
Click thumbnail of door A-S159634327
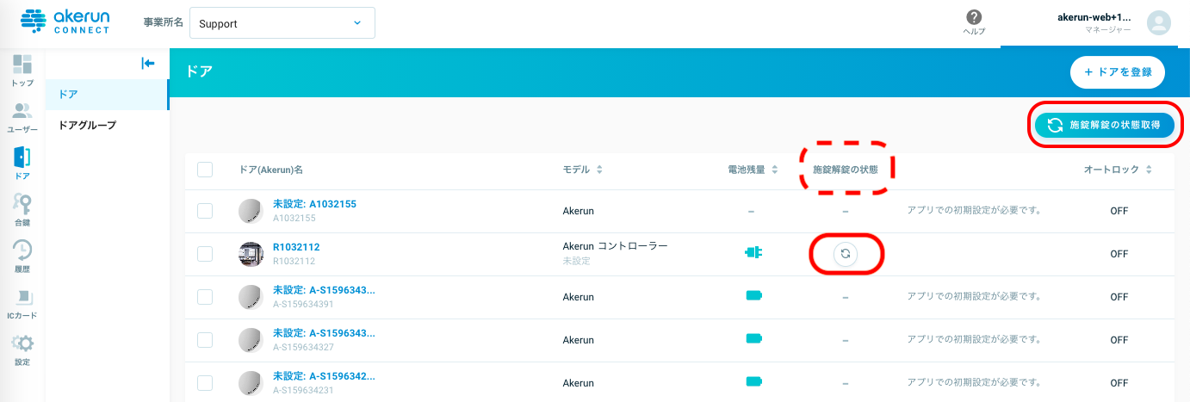[x=251, y=340]
